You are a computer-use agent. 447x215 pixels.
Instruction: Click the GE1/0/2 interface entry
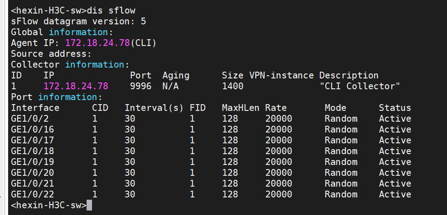(30, 119)
